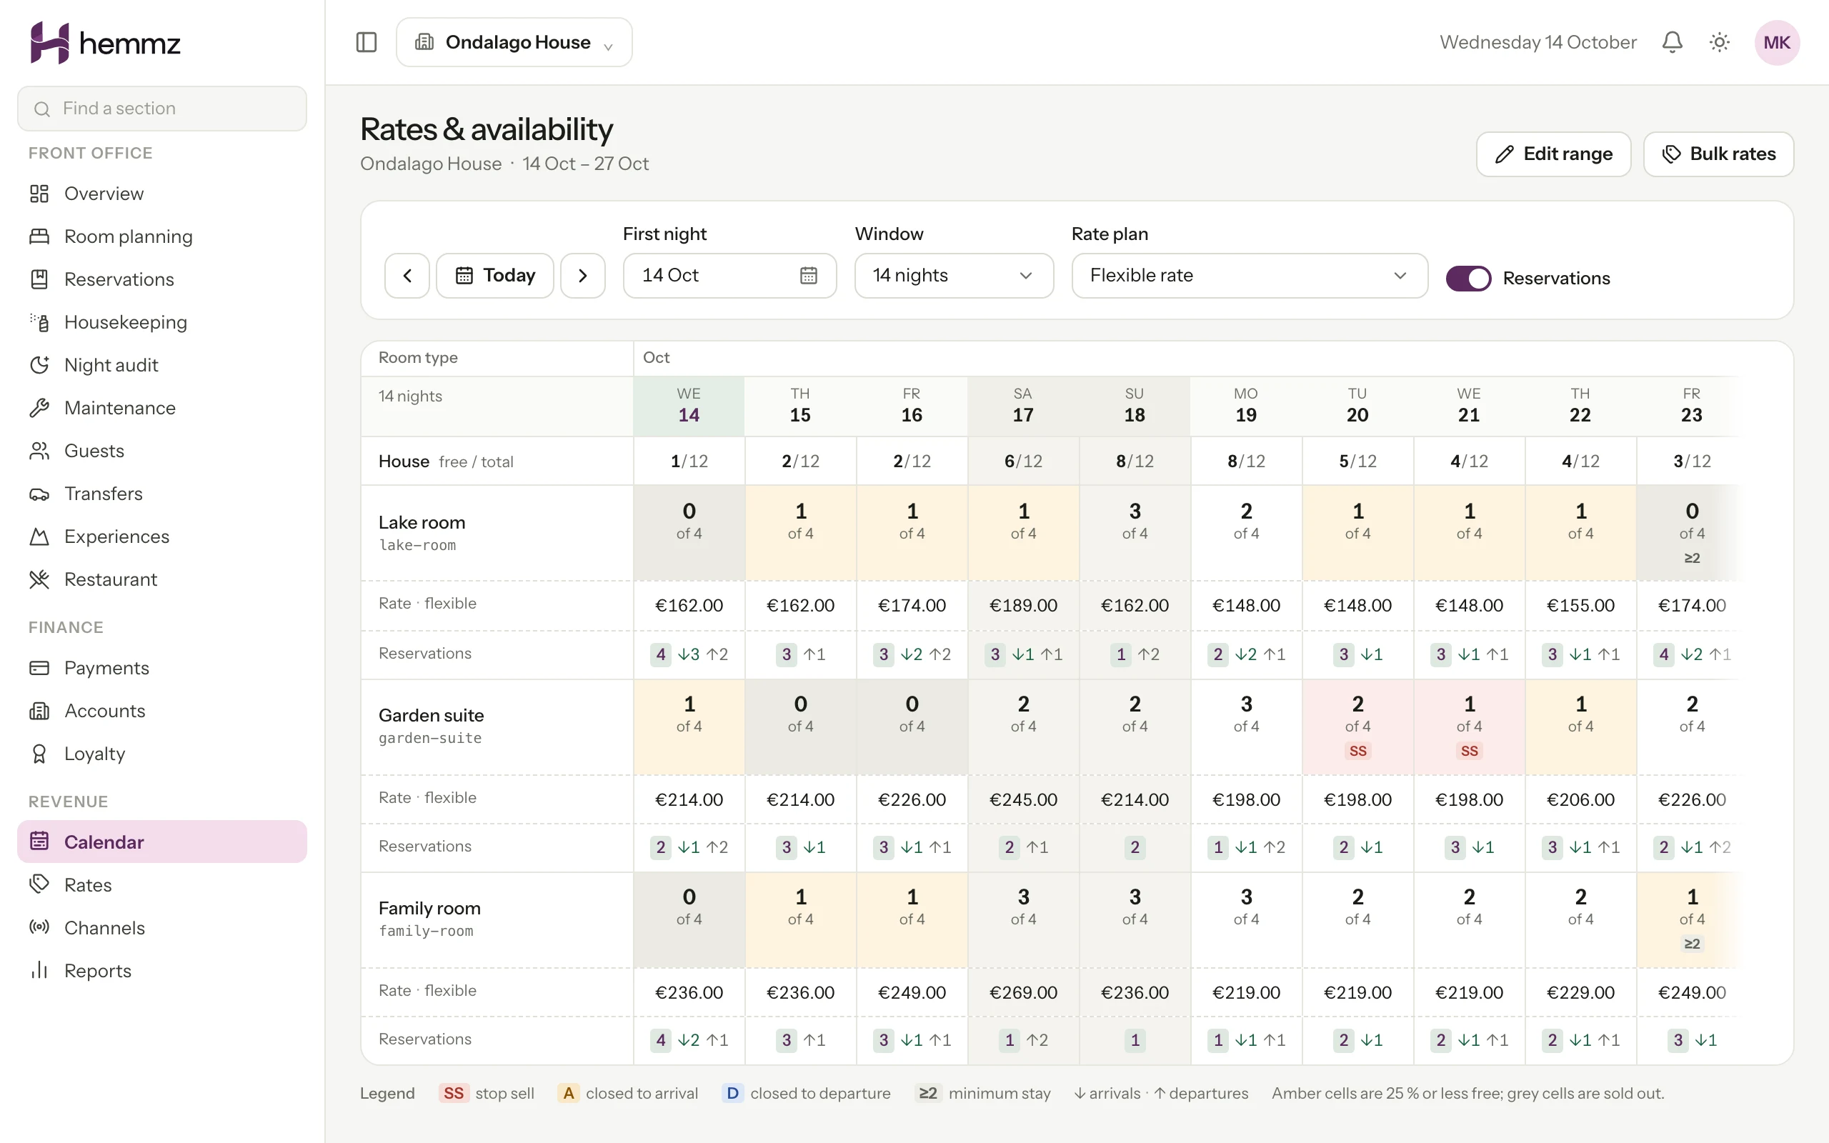
Task: Open the notifications bell
Action: tap(1672, 42)
